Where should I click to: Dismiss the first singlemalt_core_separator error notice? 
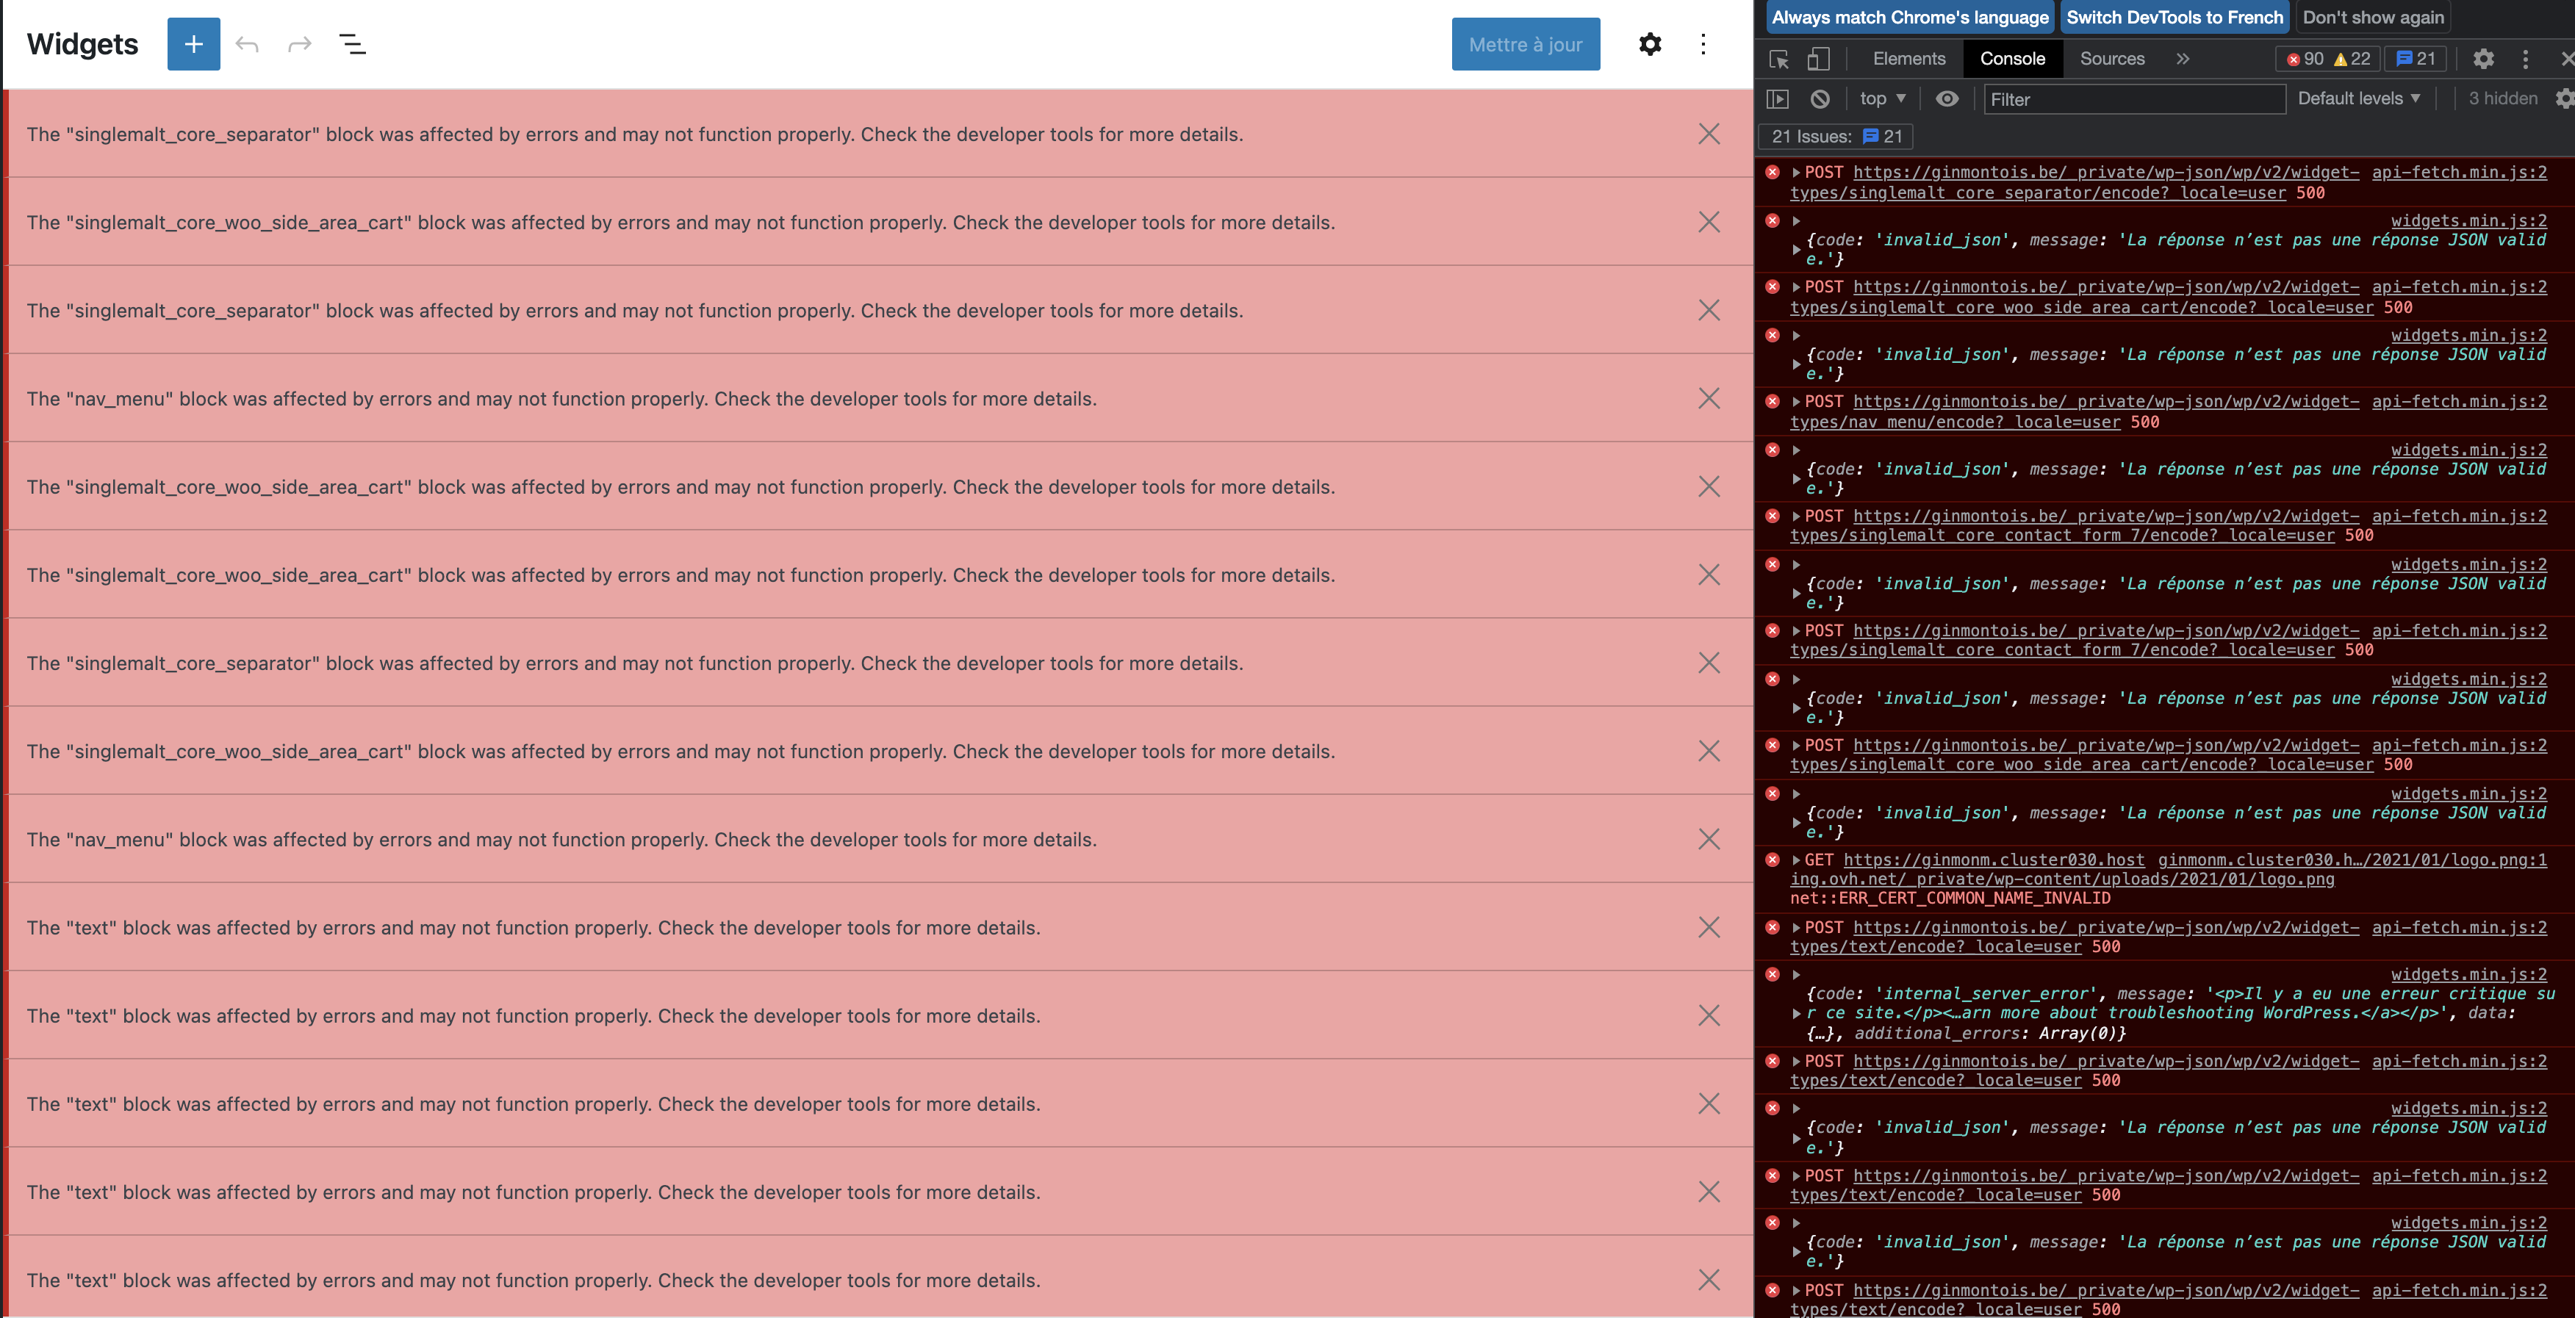pyautogui.click(x=1709, y=134)
